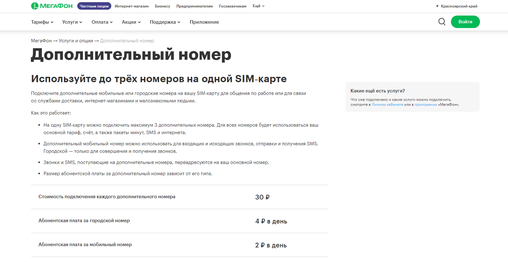
Task: Select the Частным лицам tab
Action: [x=94, y=6]
